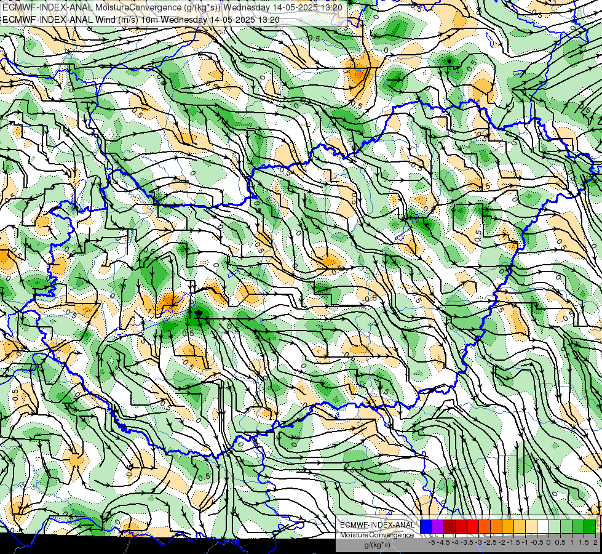Pick the legend swatch between -1.5 and -1
Screen dimensions: 602x554
(520, 526)
